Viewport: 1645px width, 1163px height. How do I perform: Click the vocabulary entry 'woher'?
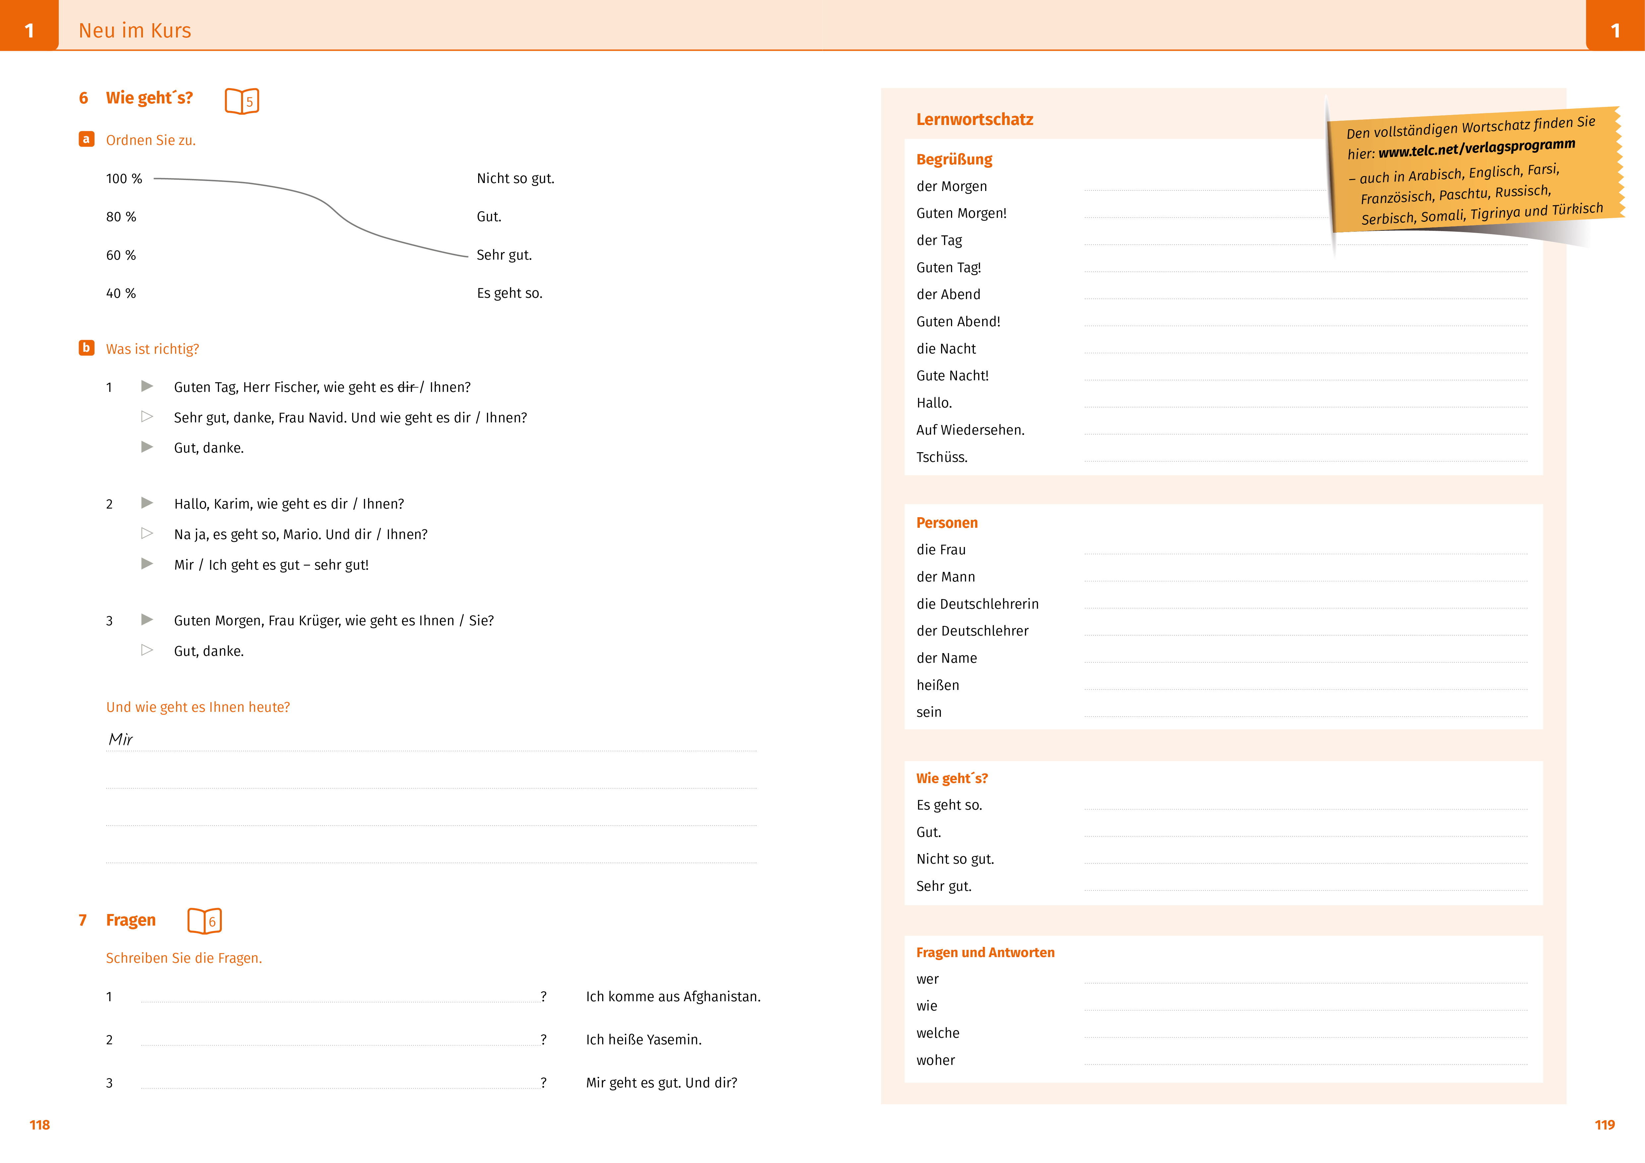(x=936, y=1061)
